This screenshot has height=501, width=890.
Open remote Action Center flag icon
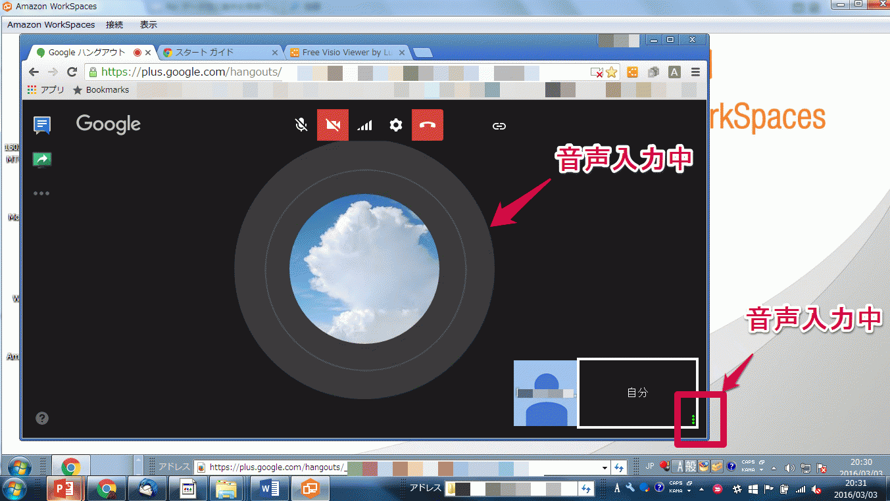(x=822, y=468)
